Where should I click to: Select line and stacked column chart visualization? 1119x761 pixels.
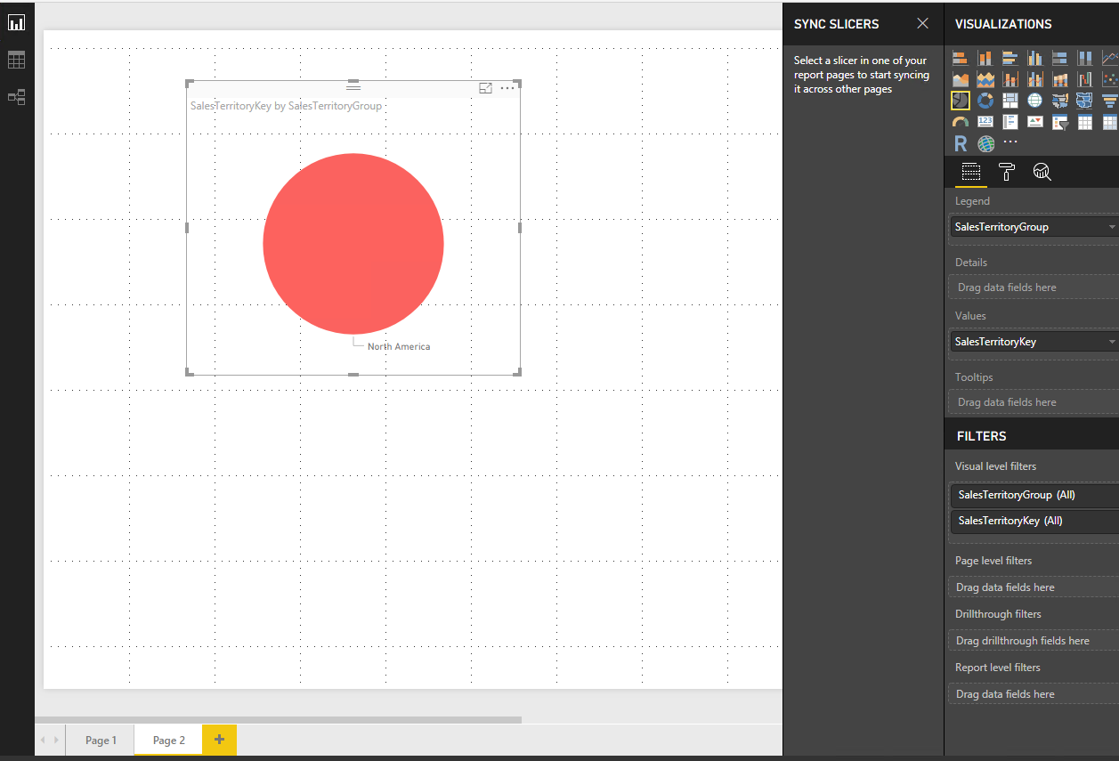click(1010, 79)
